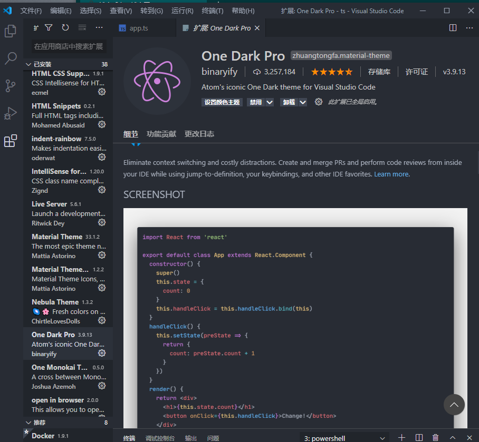Open the 查看(V) menu
This screenshot has width=479, height=442.
(121, 11)
